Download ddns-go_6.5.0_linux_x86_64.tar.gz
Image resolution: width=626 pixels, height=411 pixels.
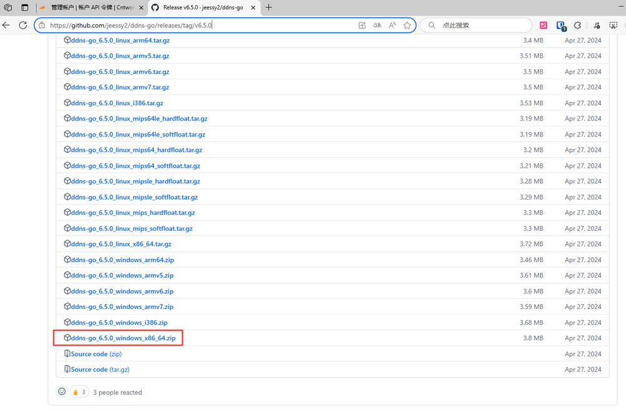(121, 244)
